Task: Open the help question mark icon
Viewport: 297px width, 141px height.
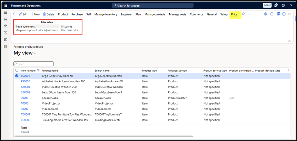Action: [x=291, y=5]
